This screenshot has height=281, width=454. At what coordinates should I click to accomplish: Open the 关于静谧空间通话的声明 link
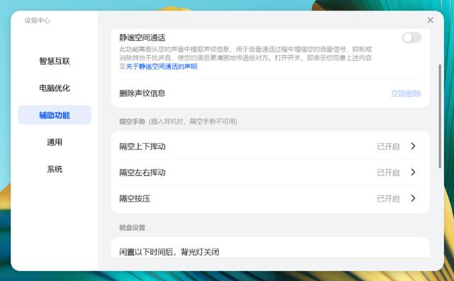pyautogui.click(x=162, y=67)
